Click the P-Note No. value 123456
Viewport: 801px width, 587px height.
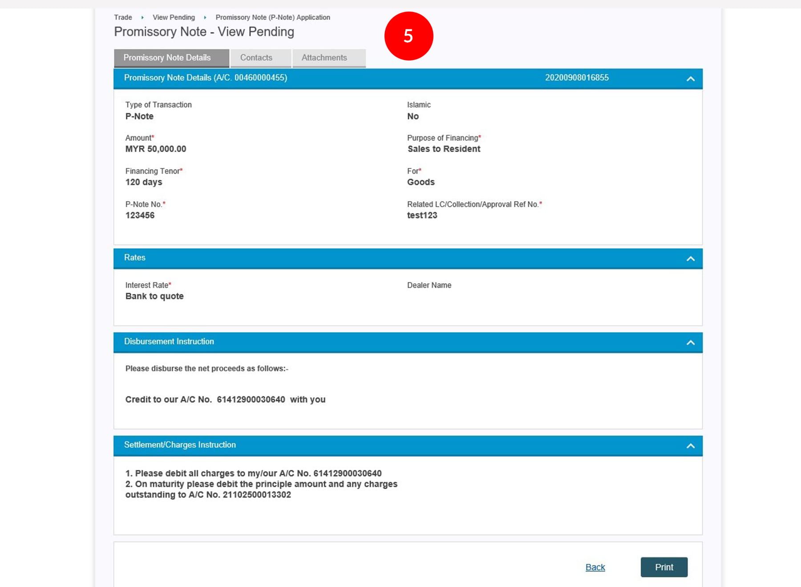pyautogui.click(x=140, y=215)
